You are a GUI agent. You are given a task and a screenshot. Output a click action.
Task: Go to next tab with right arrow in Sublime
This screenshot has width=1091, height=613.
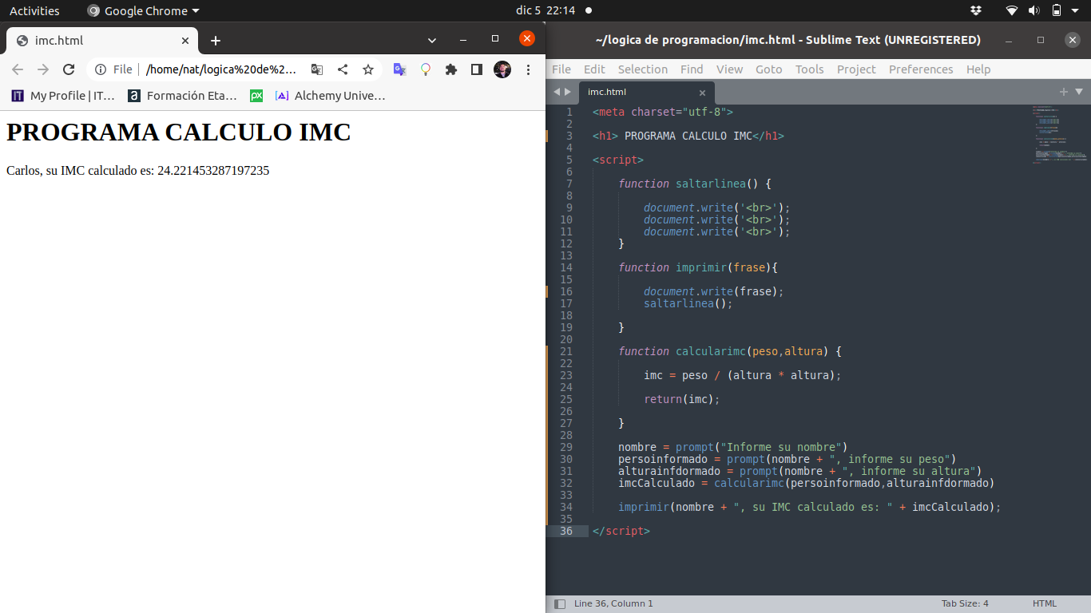tap(568, 92)
